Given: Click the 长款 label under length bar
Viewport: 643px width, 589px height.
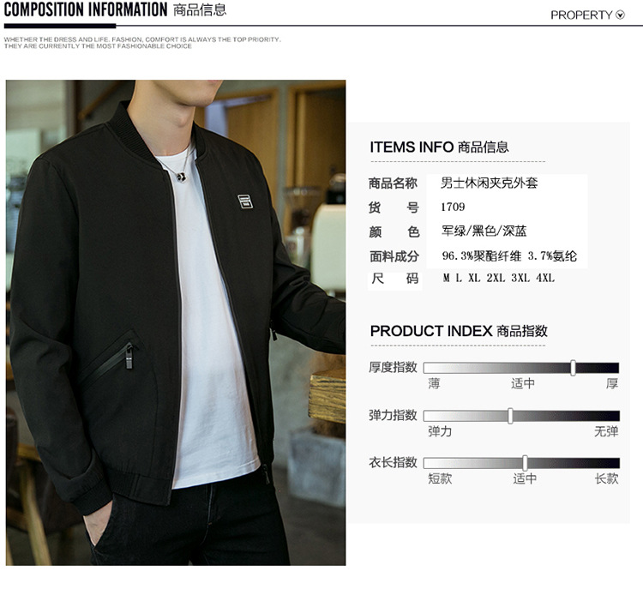Looking at the screenshot, I should click(x=606, y=478).
